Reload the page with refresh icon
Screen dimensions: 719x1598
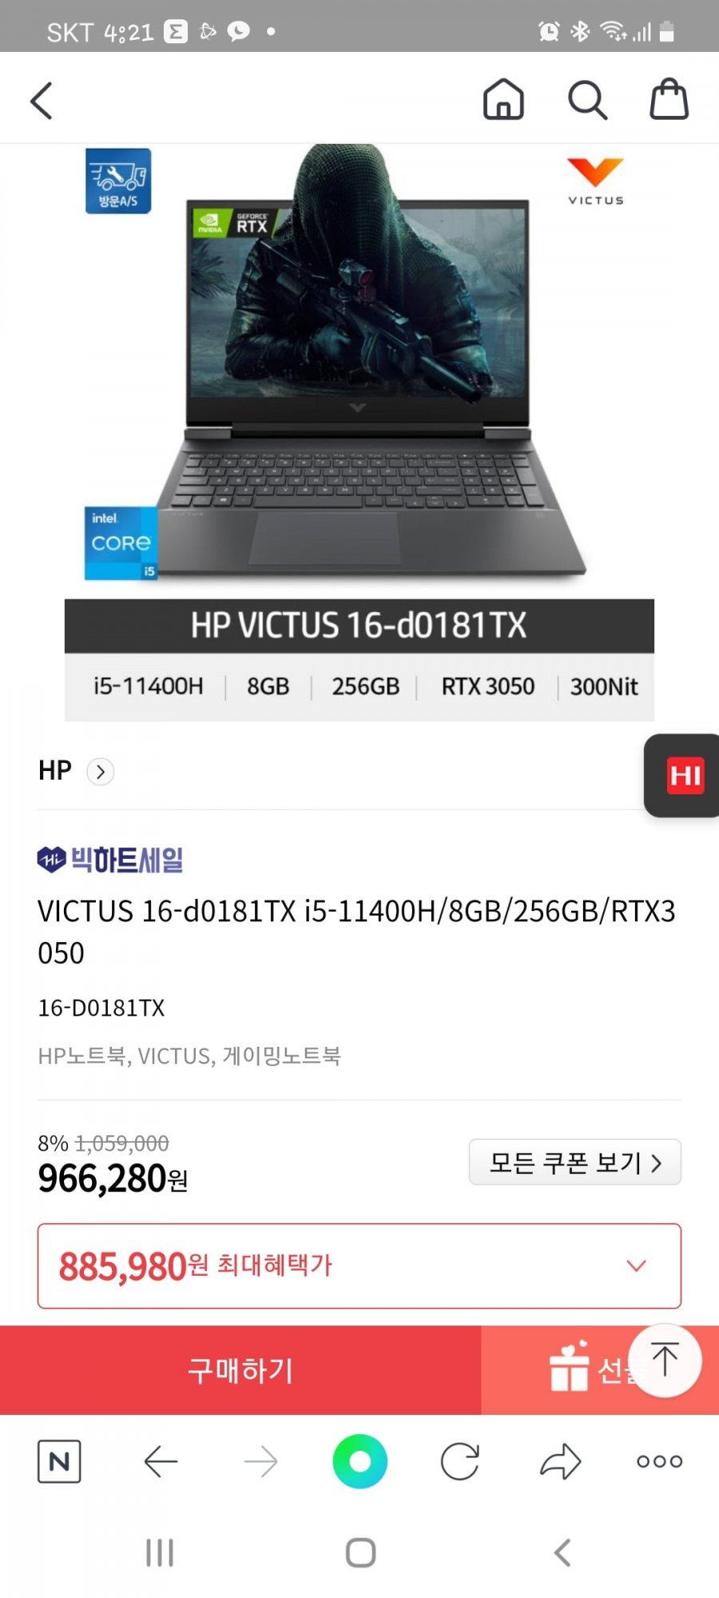460,1461
